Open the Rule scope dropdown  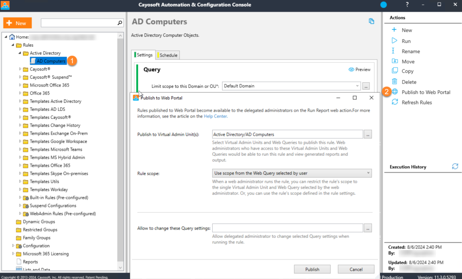coord(292,173)
